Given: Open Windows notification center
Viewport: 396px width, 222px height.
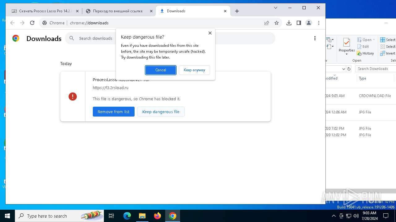Looking at the screenshot, I should 386,216.
